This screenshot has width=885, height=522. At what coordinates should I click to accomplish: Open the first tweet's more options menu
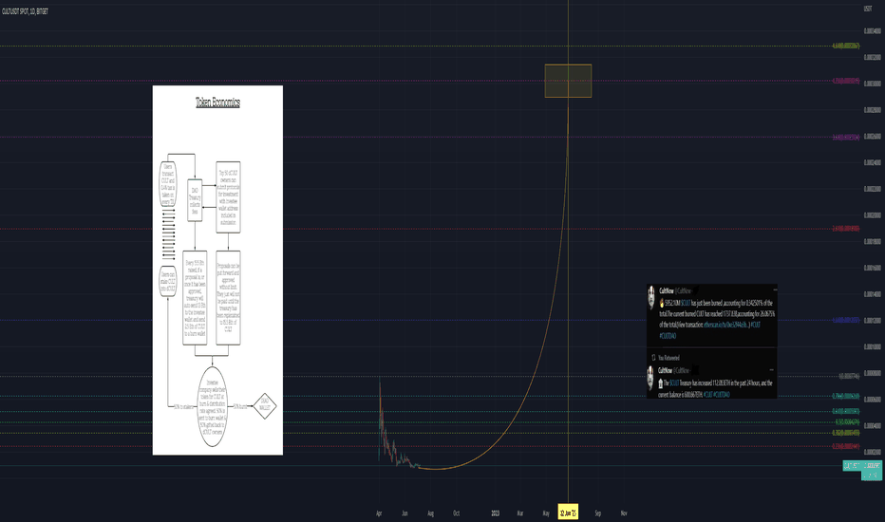coord(775,289)
